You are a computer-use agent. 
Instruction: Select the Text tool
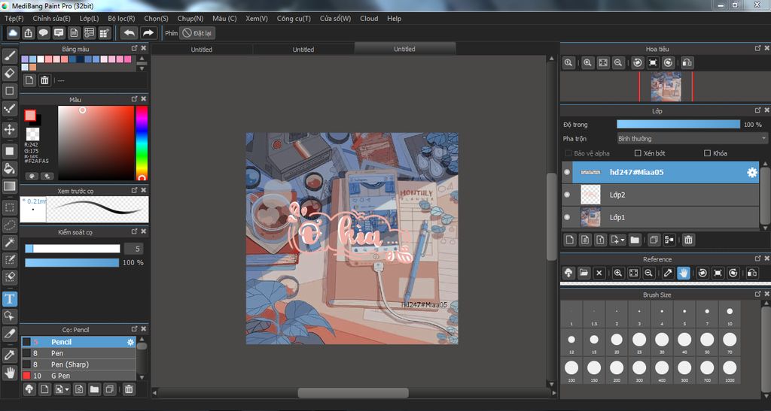(x=9, y=299)
